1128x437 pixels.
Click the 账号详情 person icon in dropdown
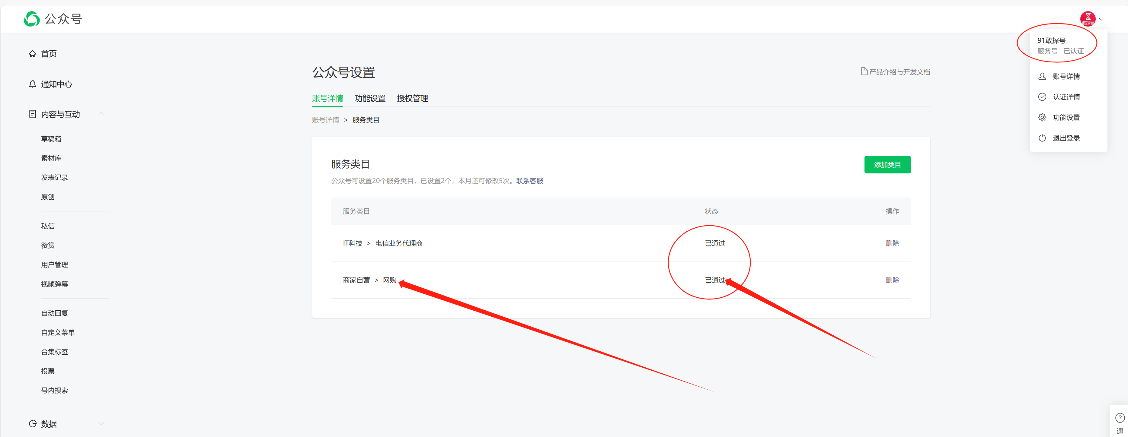click(x=1042, y=77)
